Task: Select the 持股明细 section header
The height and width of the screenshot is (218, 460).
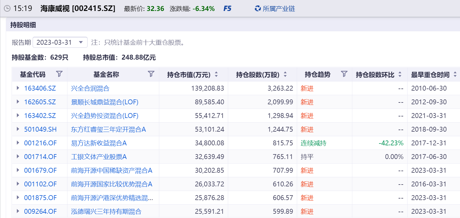Action: pos(23,25)
